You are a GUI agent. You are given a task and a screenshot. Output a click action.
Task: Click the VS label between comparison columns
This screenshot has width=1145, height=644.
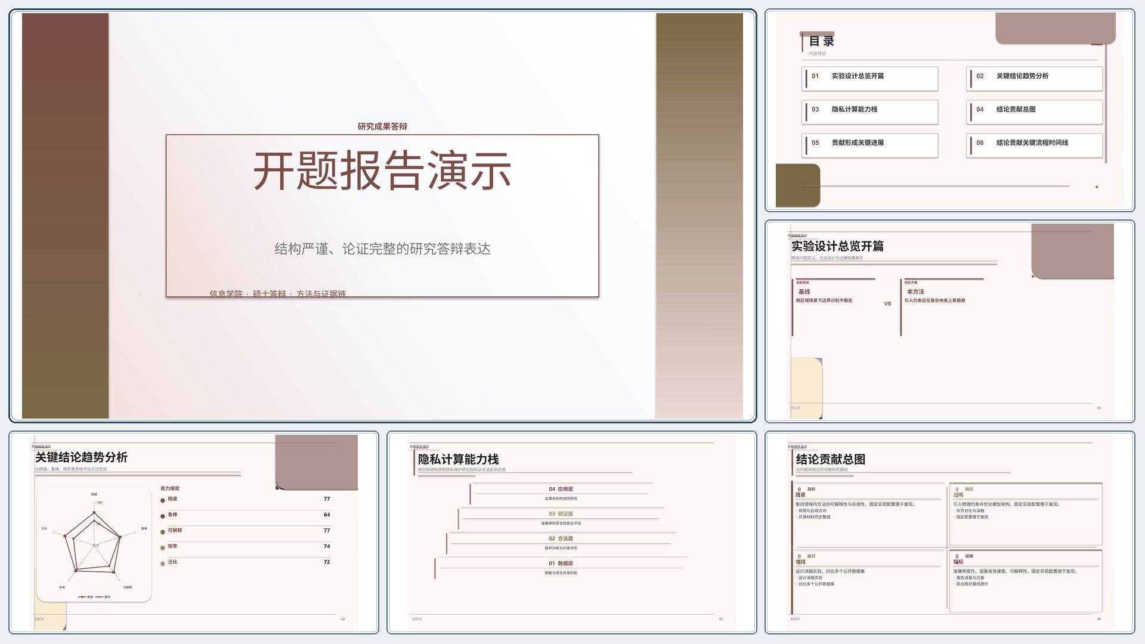pyautogui.click(x=887, y=304)
